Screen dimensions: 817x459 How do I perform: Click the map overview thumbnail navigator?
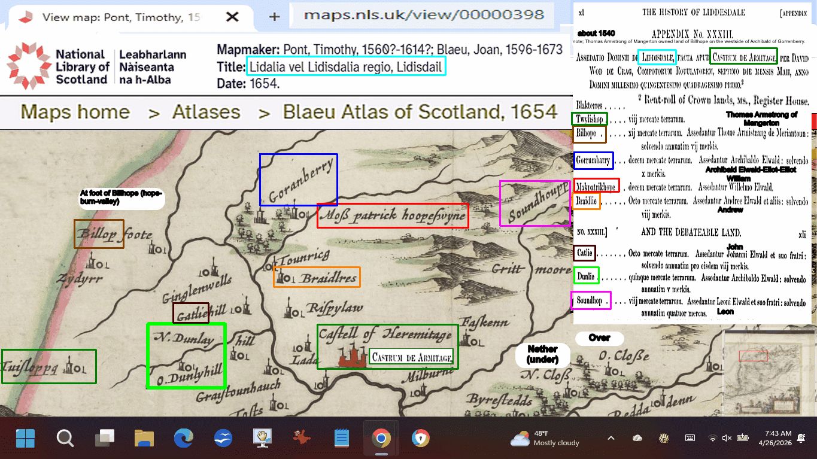click(767, 372)
